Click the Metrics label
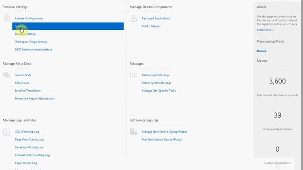The height and width of the screenshot is (170, 303). (x=262, y=61)
